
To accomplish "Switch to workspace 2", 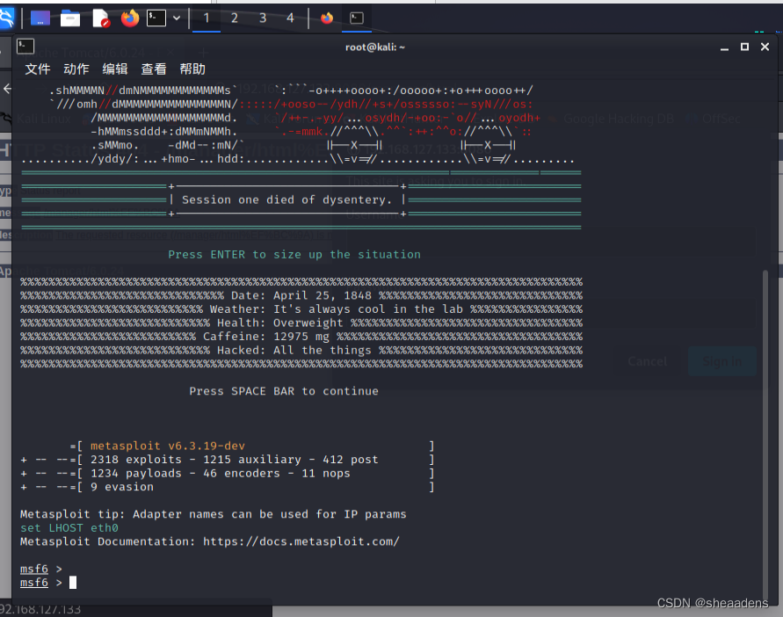I will point(236,18).
